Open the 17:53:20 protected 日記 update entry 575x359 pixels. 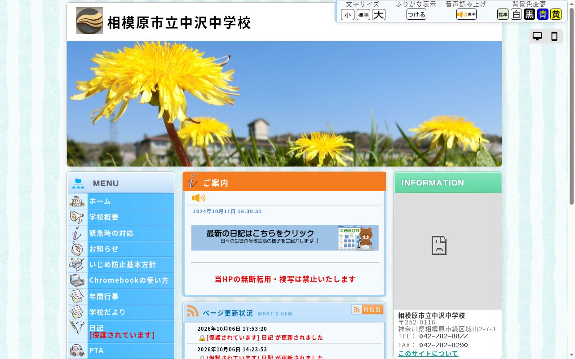[265, 337]
